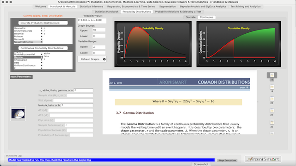Expand the Bernoulli distribution arrow
Screen dimensions: 296x166
(42, 39)
